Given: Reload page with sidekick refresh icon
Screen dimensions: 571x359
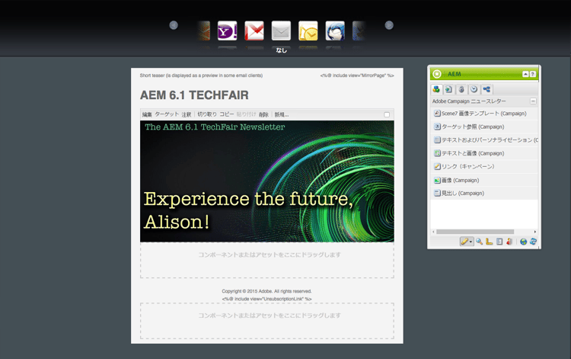Looking at the screenshot, I should [533, 242].
